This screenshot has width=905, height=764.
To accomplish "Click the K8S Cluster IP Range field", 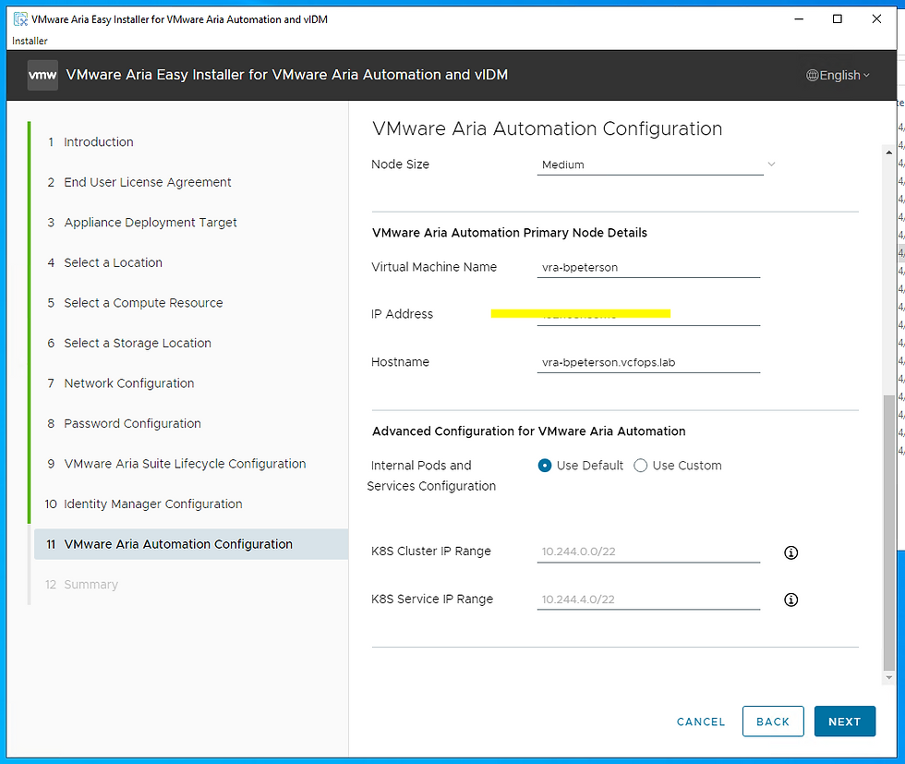I will click(x=648, y=552).
